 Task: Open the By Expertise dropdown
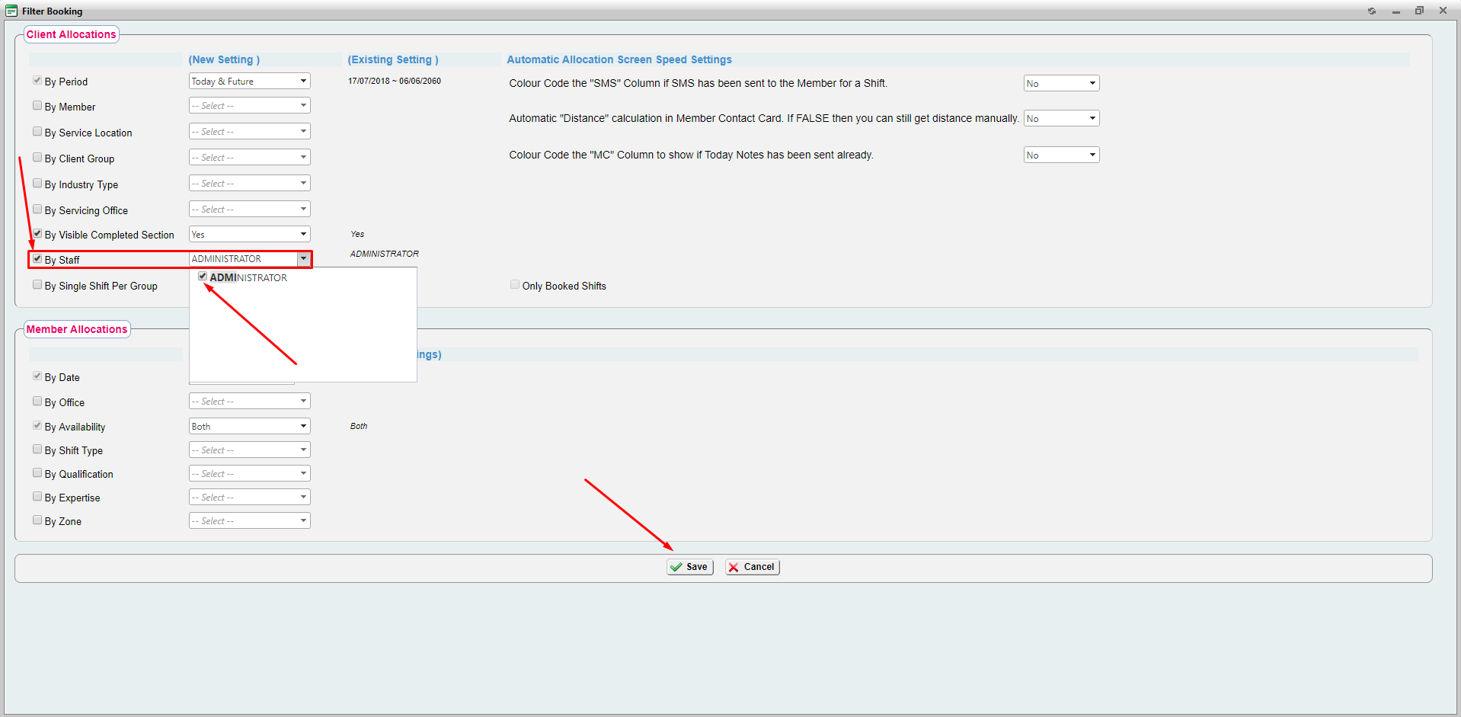pos(250,497)
